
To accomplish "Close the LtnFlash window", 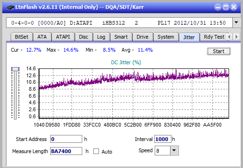I will point(234,7).
